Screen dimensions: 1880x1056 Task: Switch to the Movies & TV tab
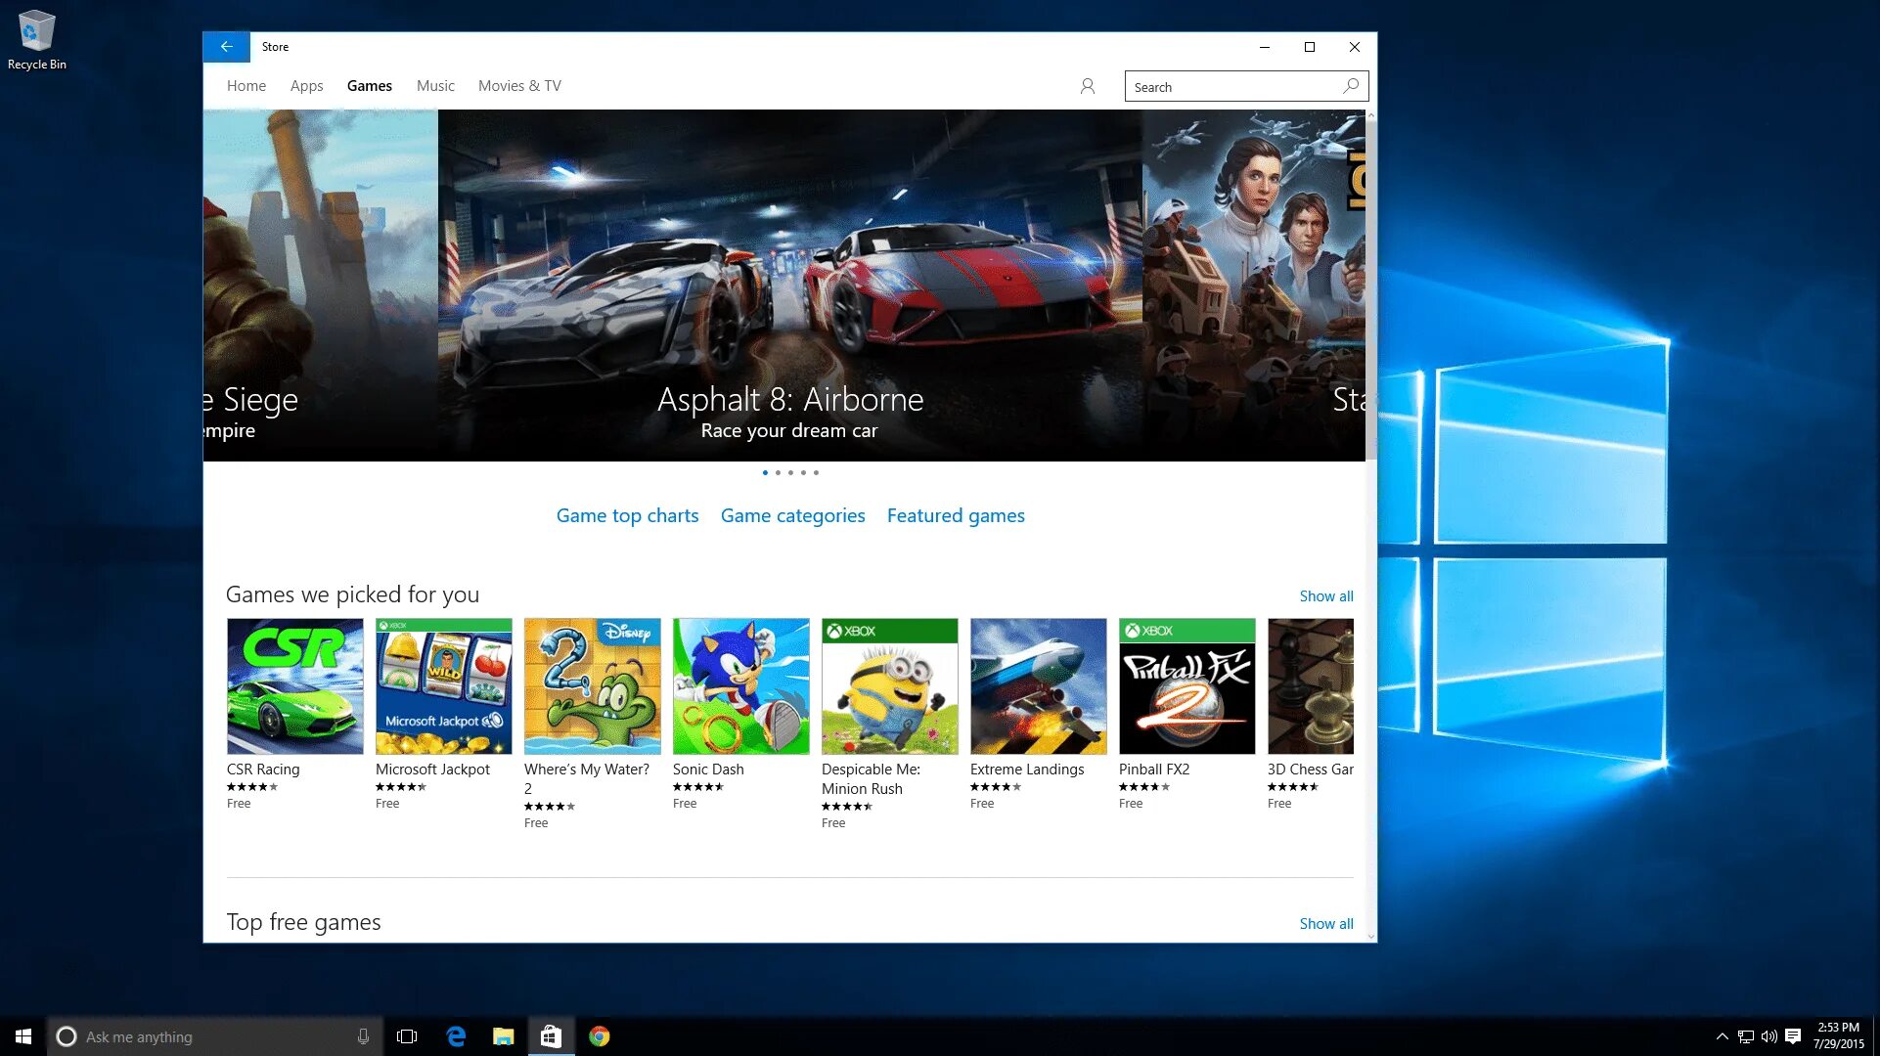click(x=519, y=86)
